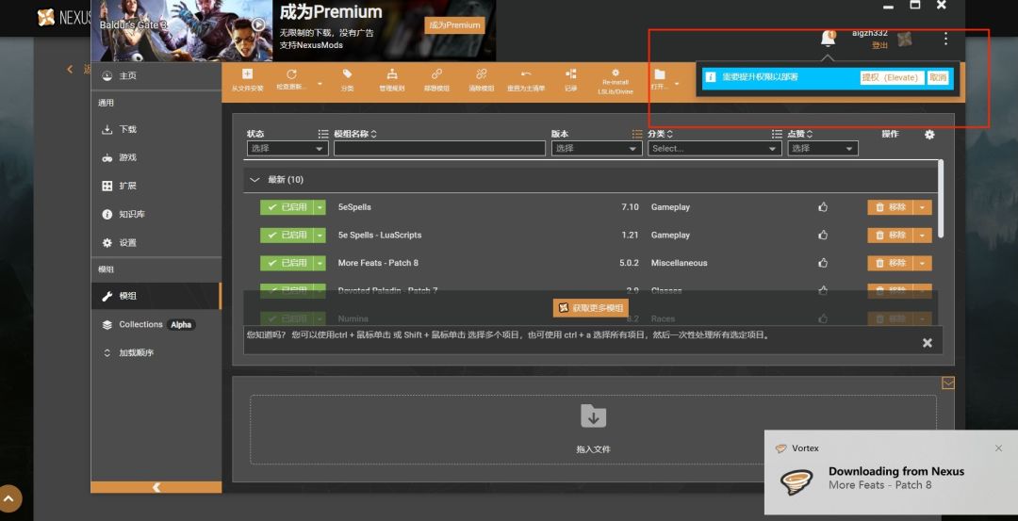Viewport: 1018px width, 521px height.
Task: Click the 模组名称 filter text field
Action: tap(439, 149)
